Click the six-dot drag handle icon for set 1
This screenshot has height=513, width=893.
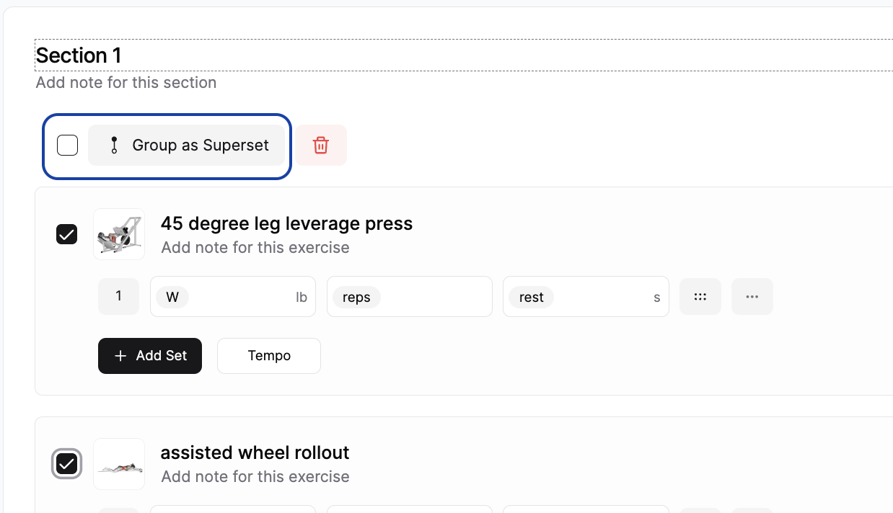(700, 296)
